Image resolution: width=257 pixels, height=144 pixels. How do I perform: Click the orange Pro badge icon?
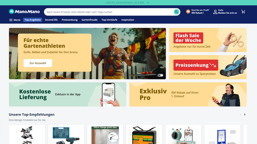point(188,12)
